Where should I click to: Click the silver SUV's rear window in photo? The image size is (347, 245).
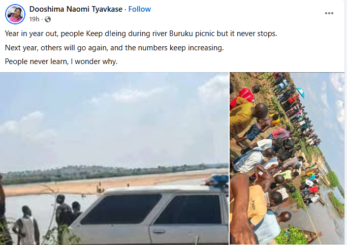point(121,209)
